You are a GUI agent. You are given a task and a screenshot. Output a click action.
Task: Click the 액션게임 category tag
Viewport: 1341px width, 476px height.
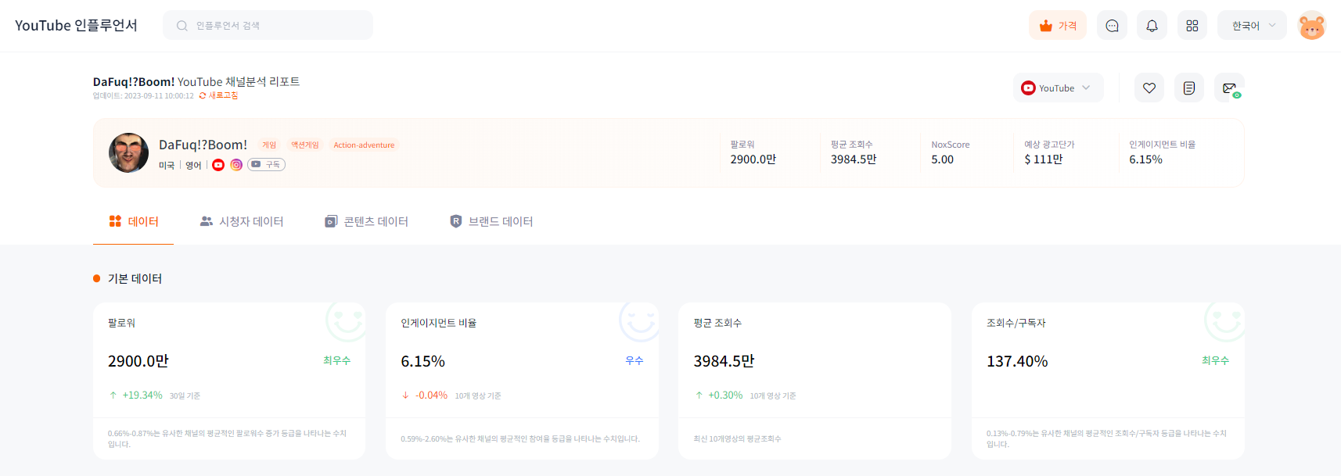point(305,145)
